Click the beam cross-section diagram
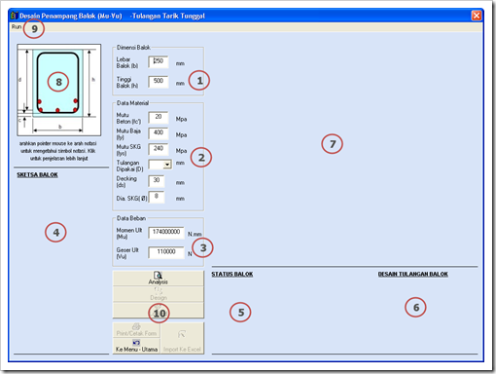Screen dimensions: 496x374 [59, 90]
